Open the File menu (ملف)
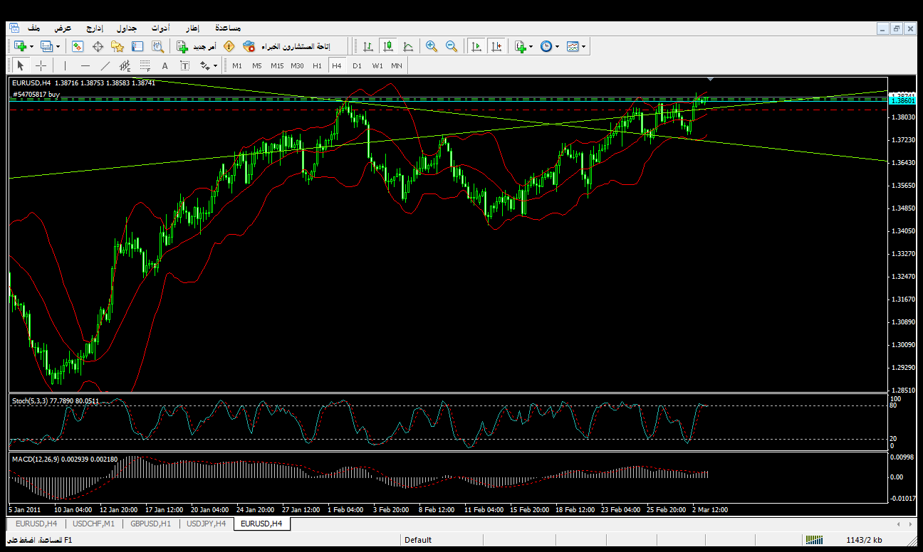Screen dimensions: 923x552 [33, 28]
